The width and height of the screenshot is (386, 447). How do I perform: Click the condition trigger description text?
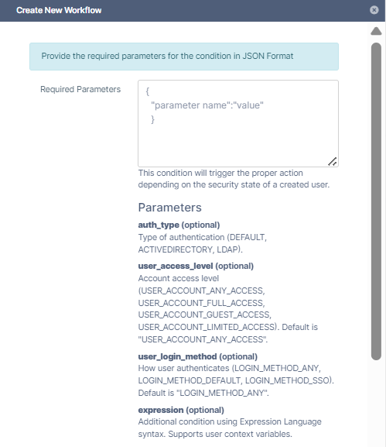pyautogui.click(x=234, y=179)
